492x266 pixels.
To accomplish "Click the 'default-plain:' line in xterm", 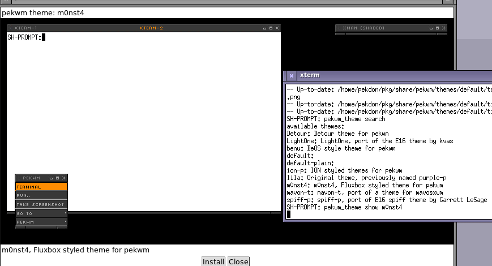I will tap(310, 164).
